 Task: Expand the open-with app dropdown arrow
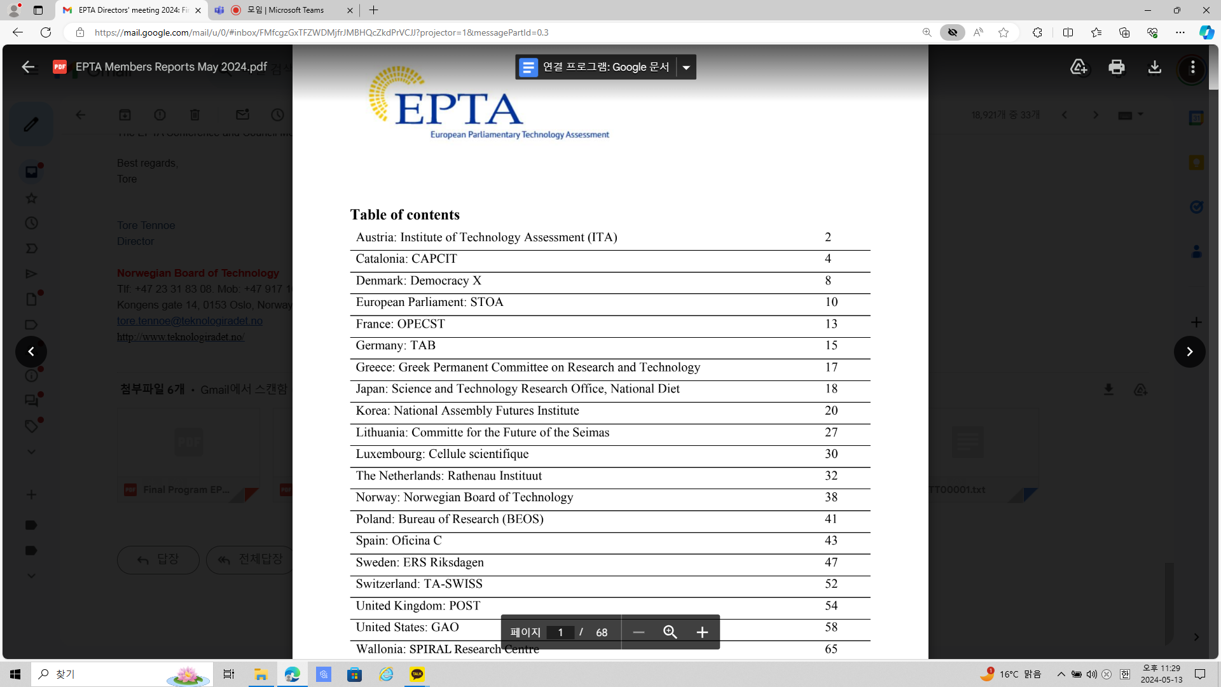pos(686,67)
